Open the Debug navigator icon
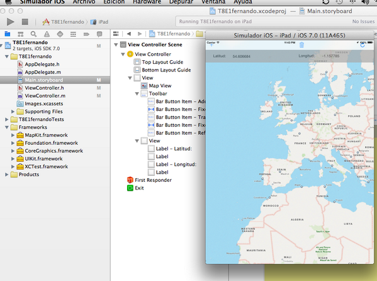This screenshot has width=377, height=281. 73,34
